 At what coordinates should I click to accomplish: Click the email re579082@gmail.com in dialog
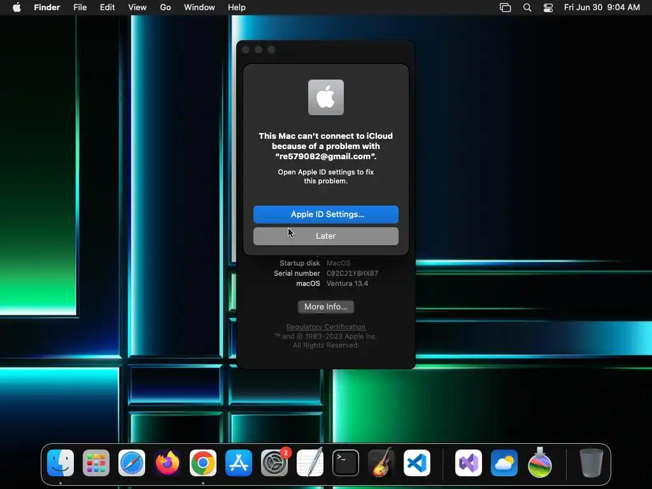click(x=325, y=157)
